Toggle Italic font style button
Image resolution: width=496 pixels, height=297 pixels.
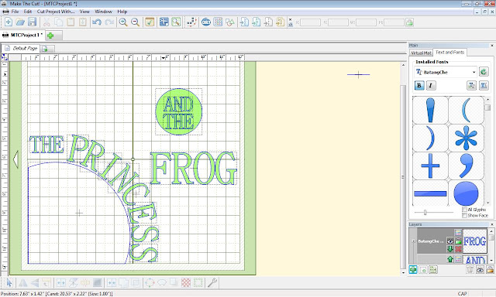click(431, 85)
